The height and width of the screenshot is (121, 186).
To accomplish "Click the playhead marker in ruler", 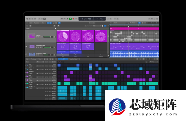I will tap(128, 27).
